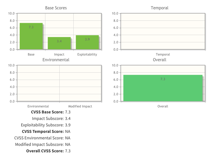Screen dimensions: 219x157
Task: Click the Base Scores chart title
Action: tap(56, 8)
